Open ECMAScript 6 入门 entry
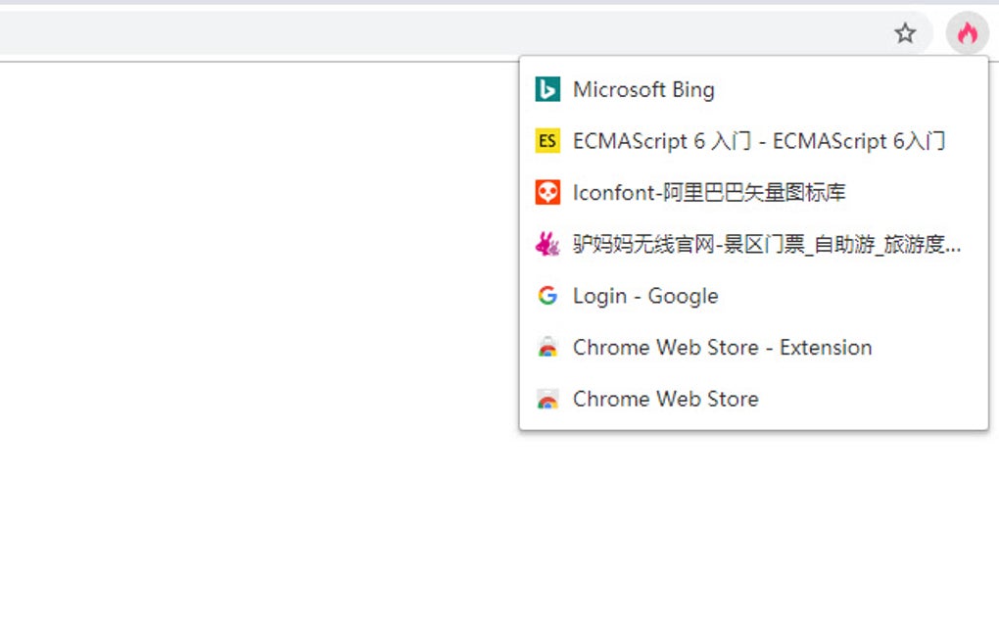999x625 pixels. click(758, 141)
